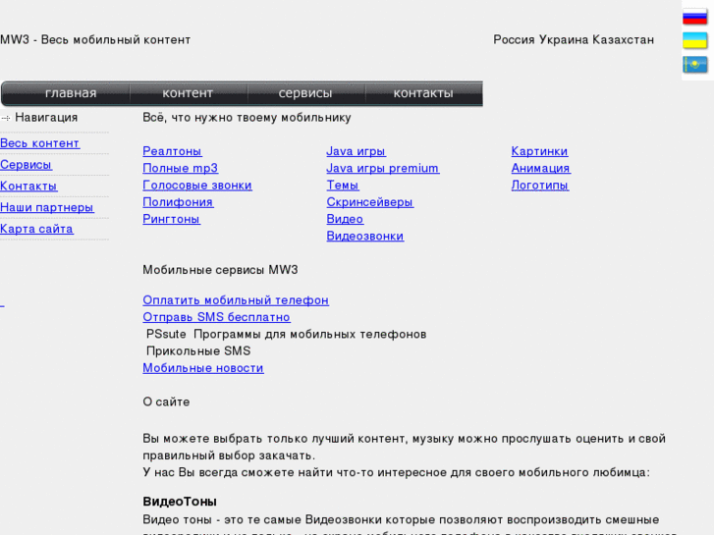This screenshot has width=714, height=535.
Task: Open the Мобильные новости link
Action: [x=203, y=368]
